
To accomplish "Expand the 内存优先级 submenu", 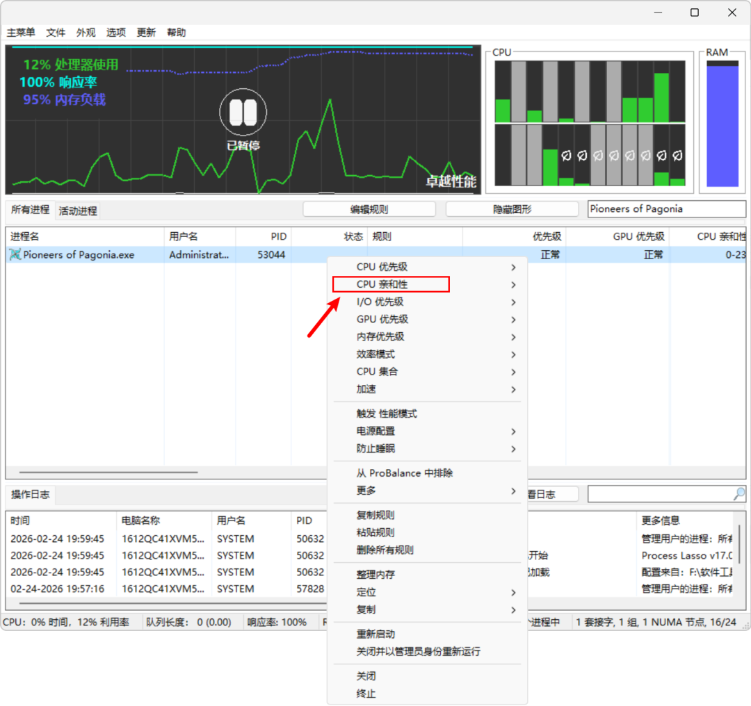I will pos(427,337).
